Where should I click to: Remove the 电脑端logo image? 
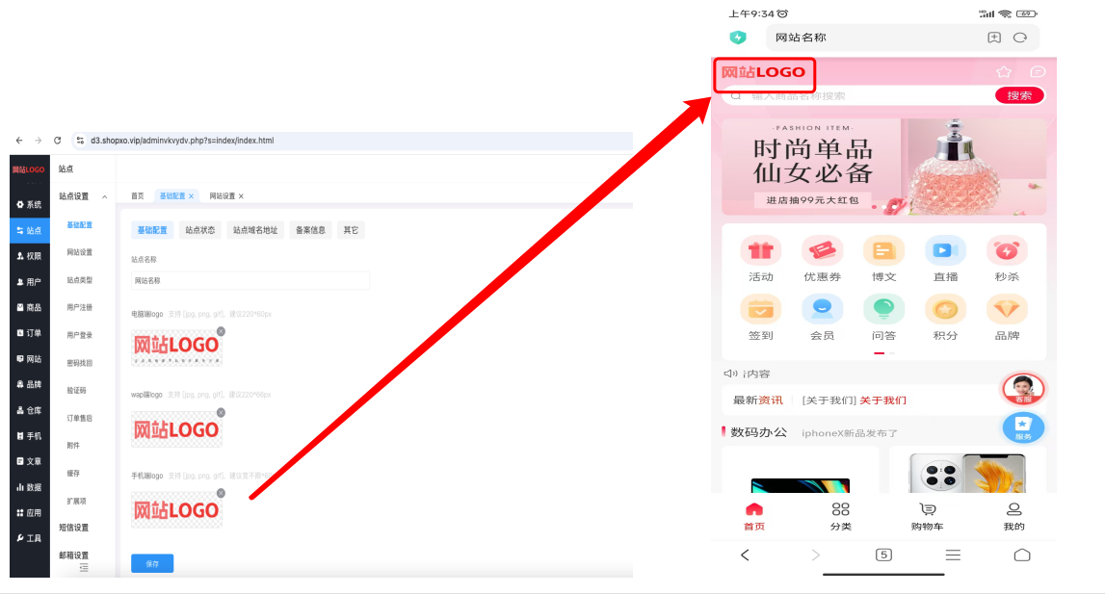[x=221, y=331]
